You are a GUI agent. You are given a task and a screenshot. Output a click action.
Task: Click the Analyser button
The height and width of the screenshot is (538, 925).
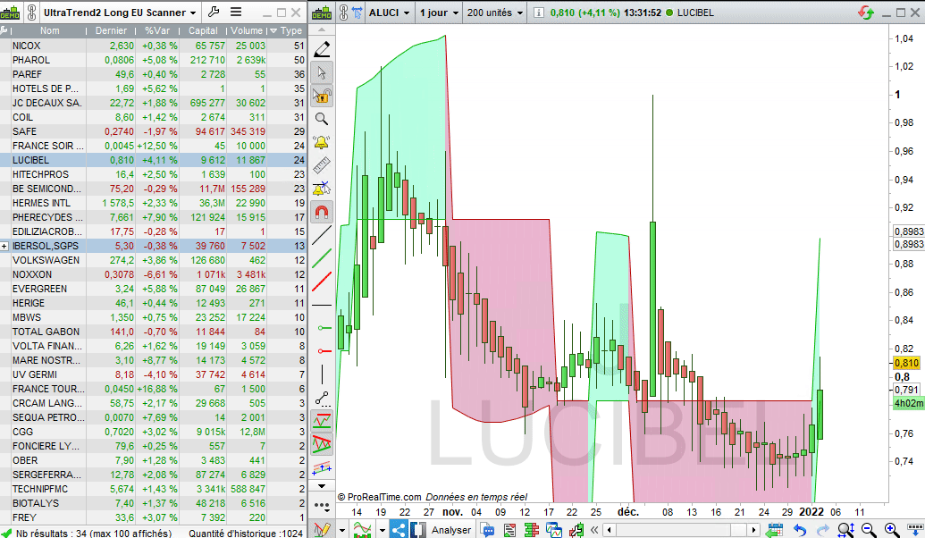tap(450, 530)
